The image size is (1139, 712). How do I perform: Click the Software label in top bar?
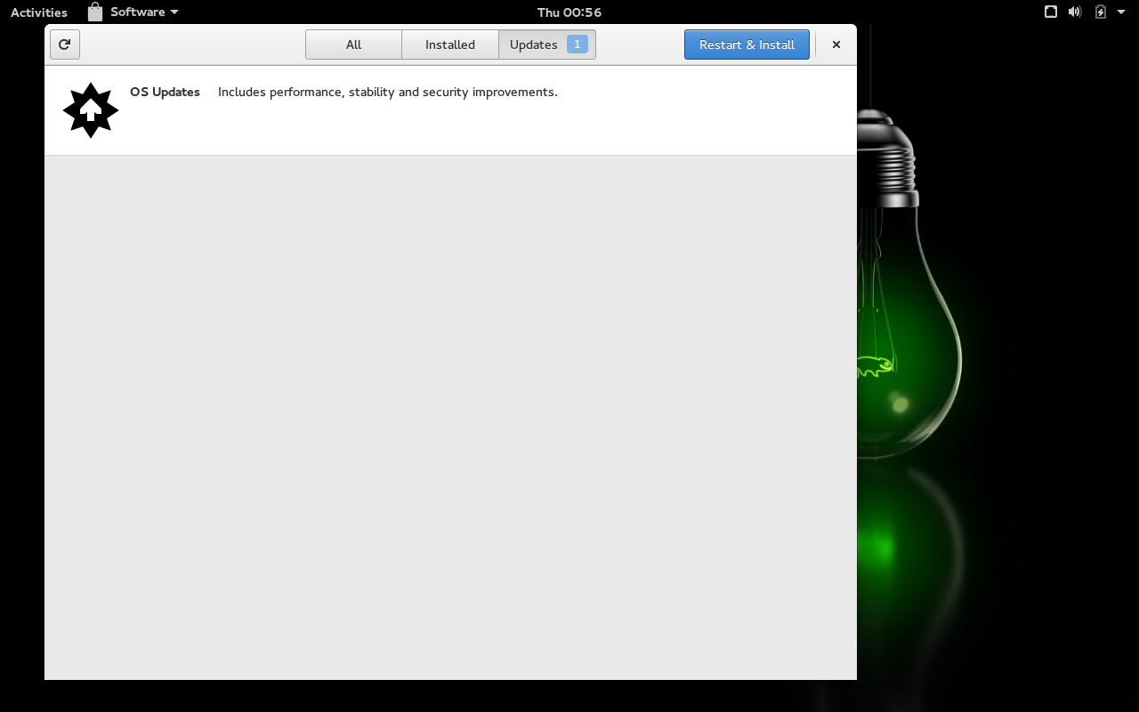[x=137, y=12]
